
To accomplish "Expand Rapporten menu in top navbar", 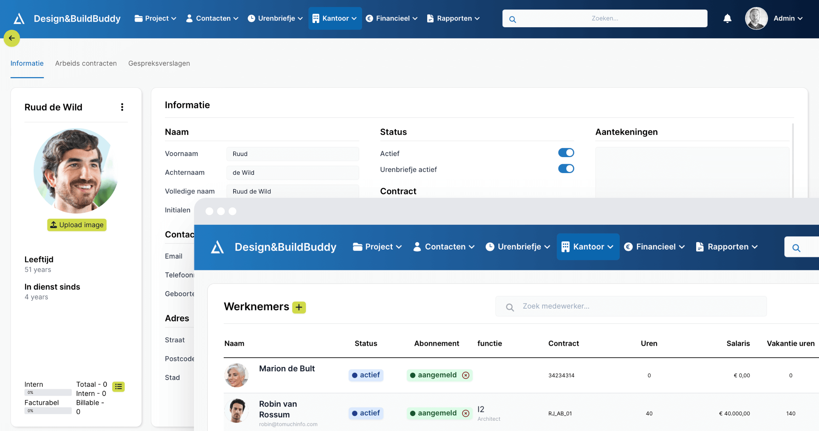I will click(x=453, y=18).
